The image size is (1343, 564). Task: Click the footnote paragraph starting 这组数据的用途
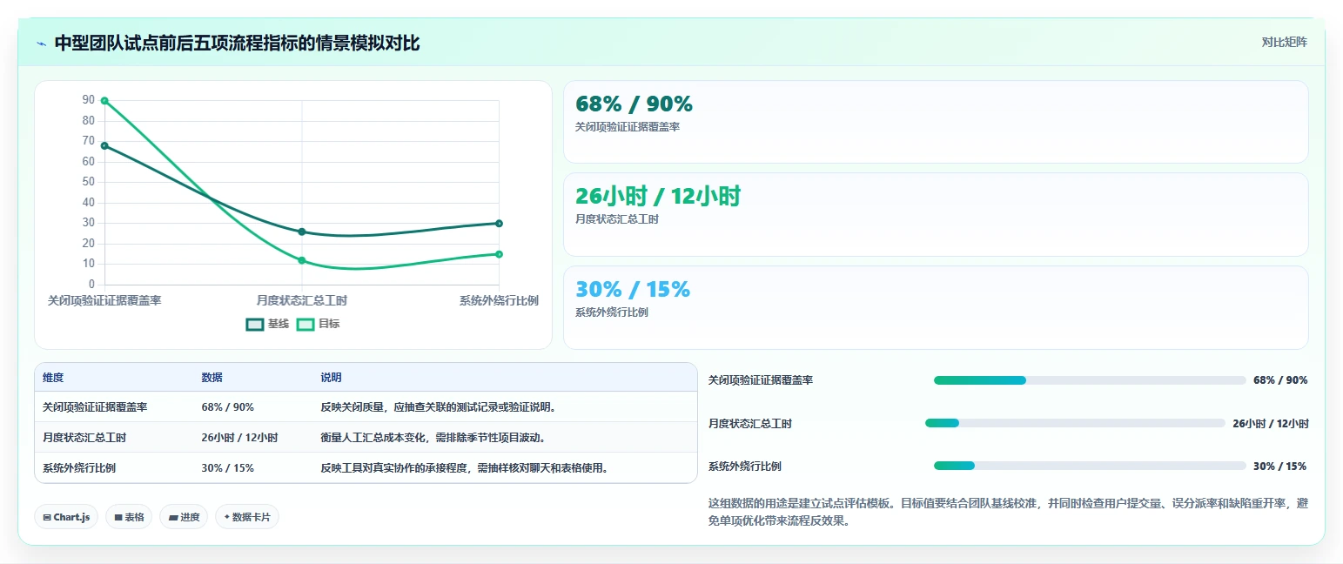pos(1008,512)
